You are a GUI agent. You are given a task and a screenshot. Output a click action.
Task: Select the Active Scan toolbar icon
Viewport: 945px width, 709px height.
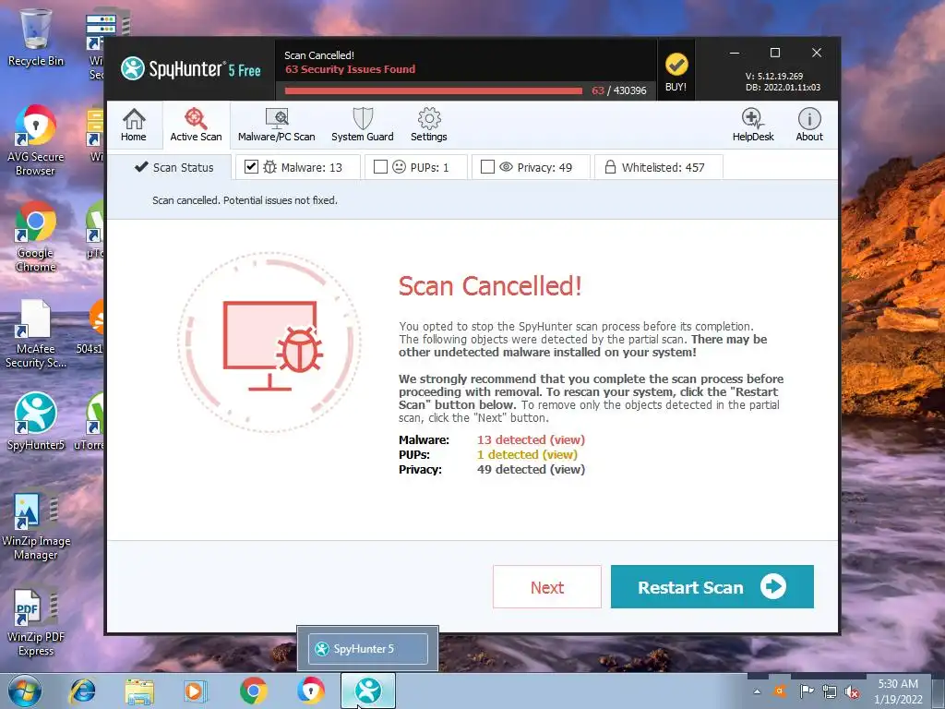pyautogui.click(x=196, y=125)
